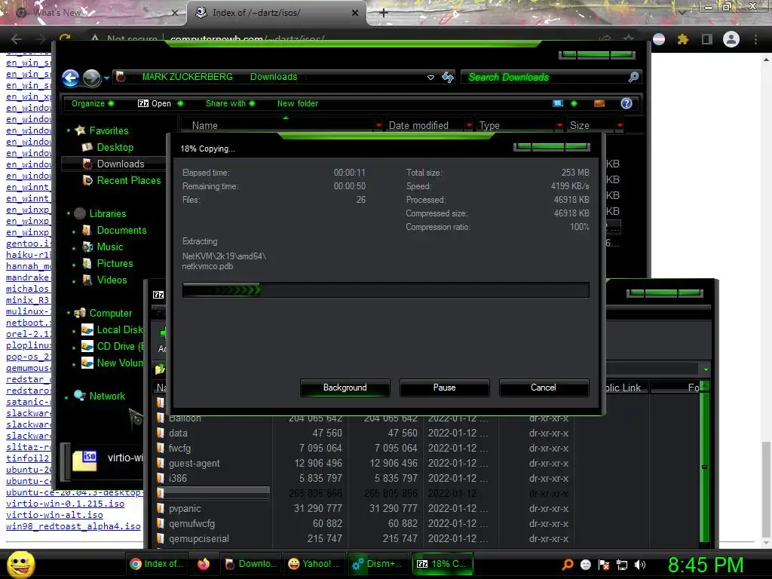Click the copying progress bar
This screenshot has width=772, height=579.
pyautogui.click(x=385, y=290)
